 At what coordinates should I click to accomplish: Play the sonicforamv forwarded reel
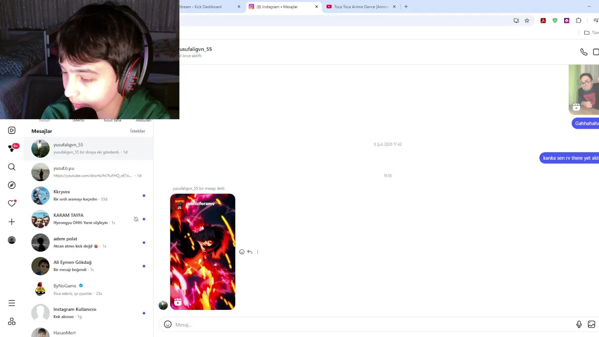click(x=203, y=252)
